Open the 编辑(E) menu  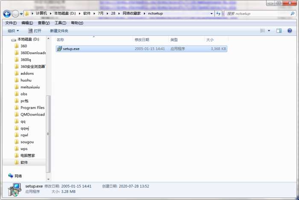click(27, 23)
